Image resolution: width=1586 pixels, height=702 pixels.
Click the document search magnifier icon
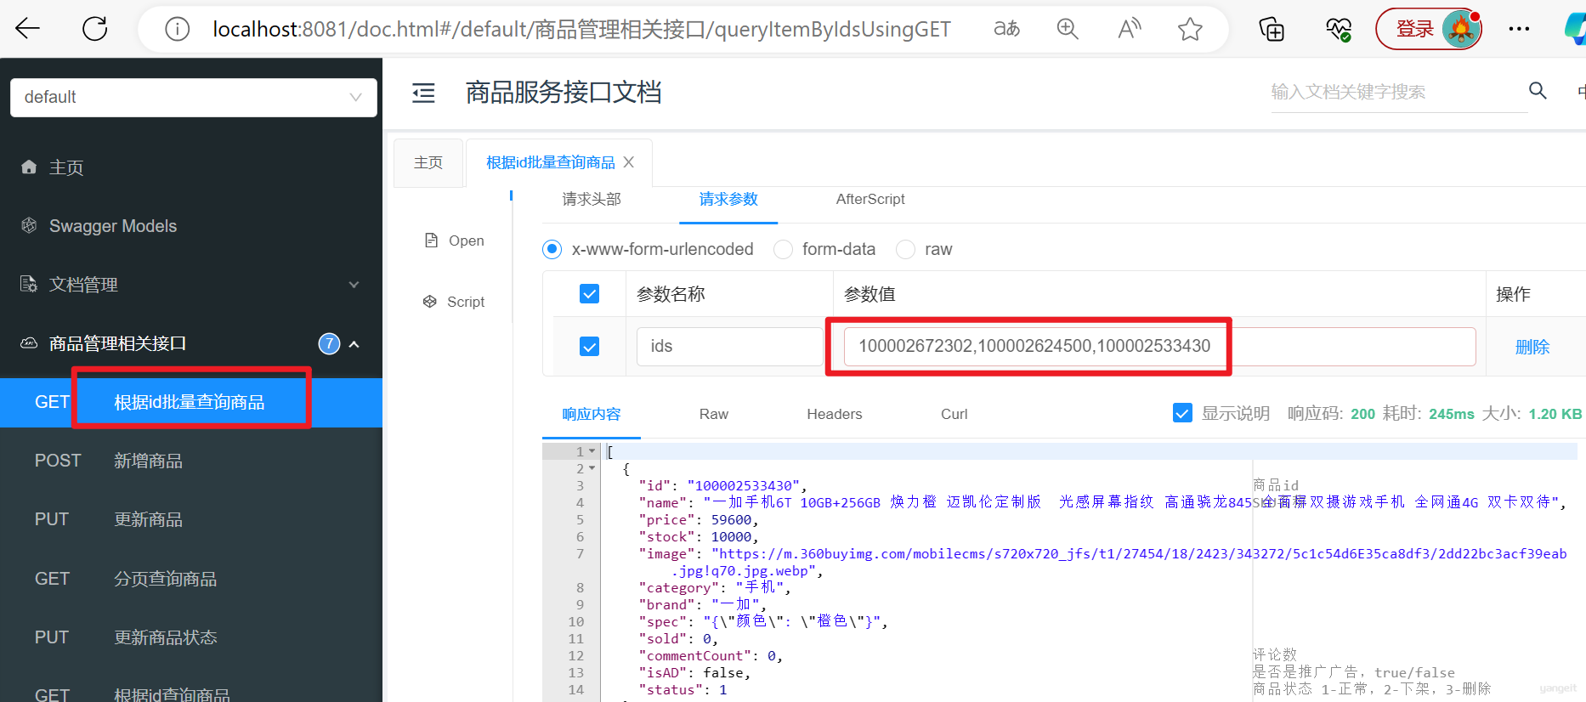(x=1538, y=90)
